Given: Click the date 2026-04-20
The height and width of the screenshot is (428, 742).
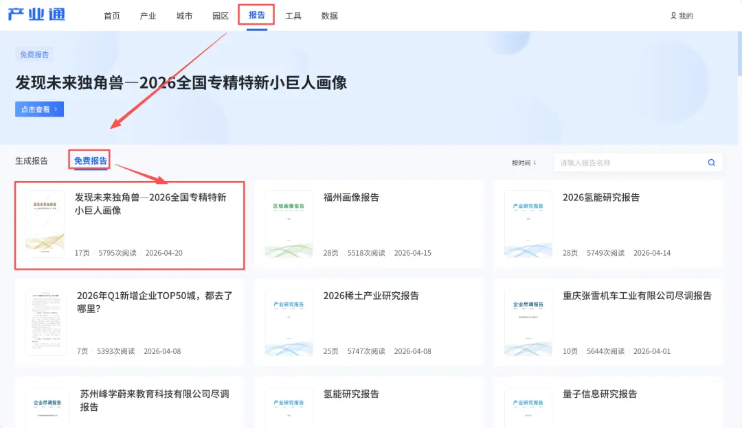Looking at the screenshot, I should pos(164,252).
